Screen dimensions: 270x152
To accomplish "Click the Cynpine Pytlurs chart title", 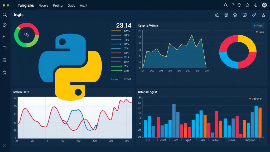I will point(148,26).
